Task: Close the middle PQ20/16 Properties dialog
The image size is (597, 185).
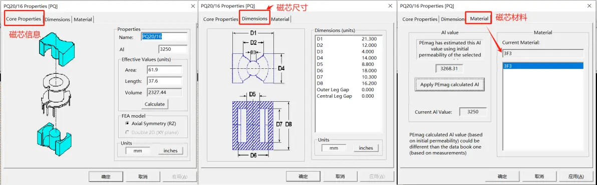Action: point(390,6)
